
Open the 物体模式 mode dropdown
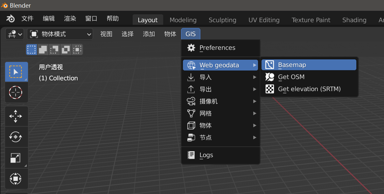(60, 34)
